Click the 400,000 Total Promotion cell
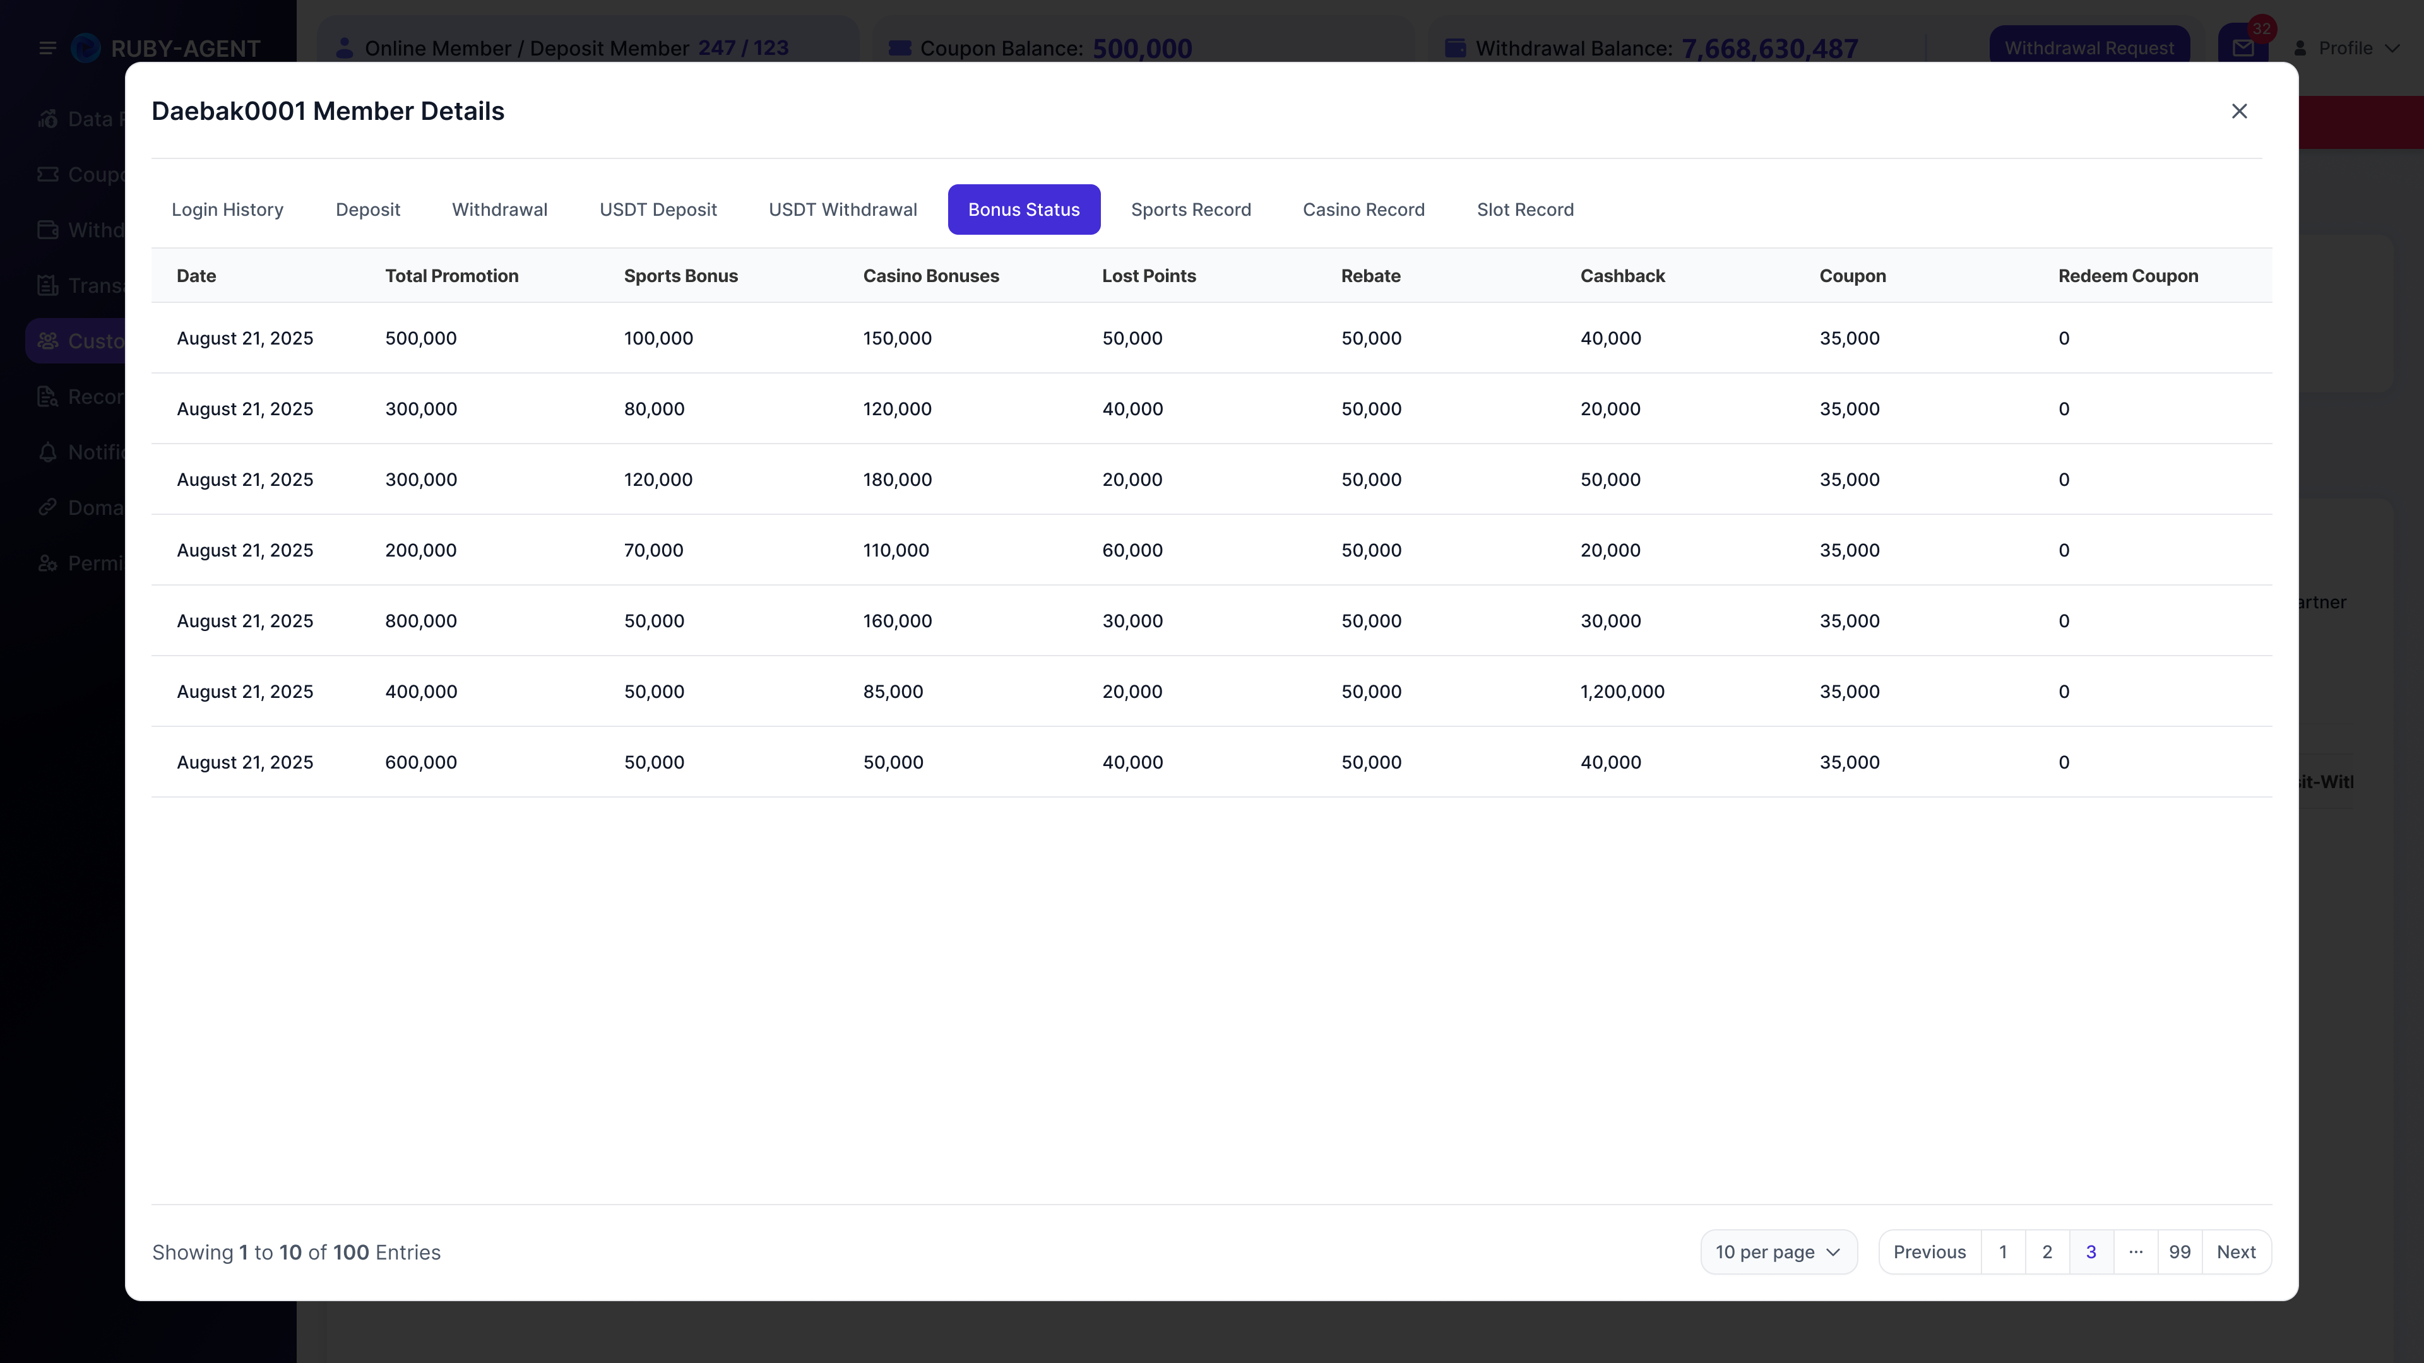This screenshot has height=1363, width=2424. [x=420, y=692]
